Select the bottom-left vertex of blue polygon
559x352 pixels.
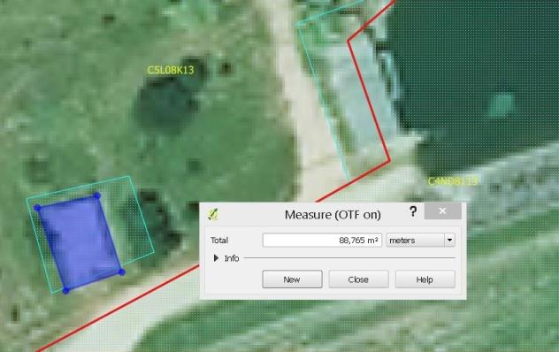point(66,290)
